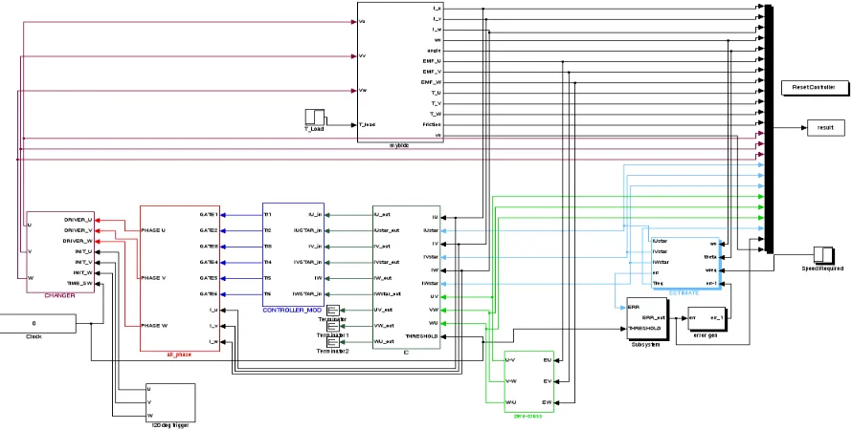This screenshot has height=430, width=852.
Task: Click DRIVER_W port on CHANGER
Action: coord(78,241)
